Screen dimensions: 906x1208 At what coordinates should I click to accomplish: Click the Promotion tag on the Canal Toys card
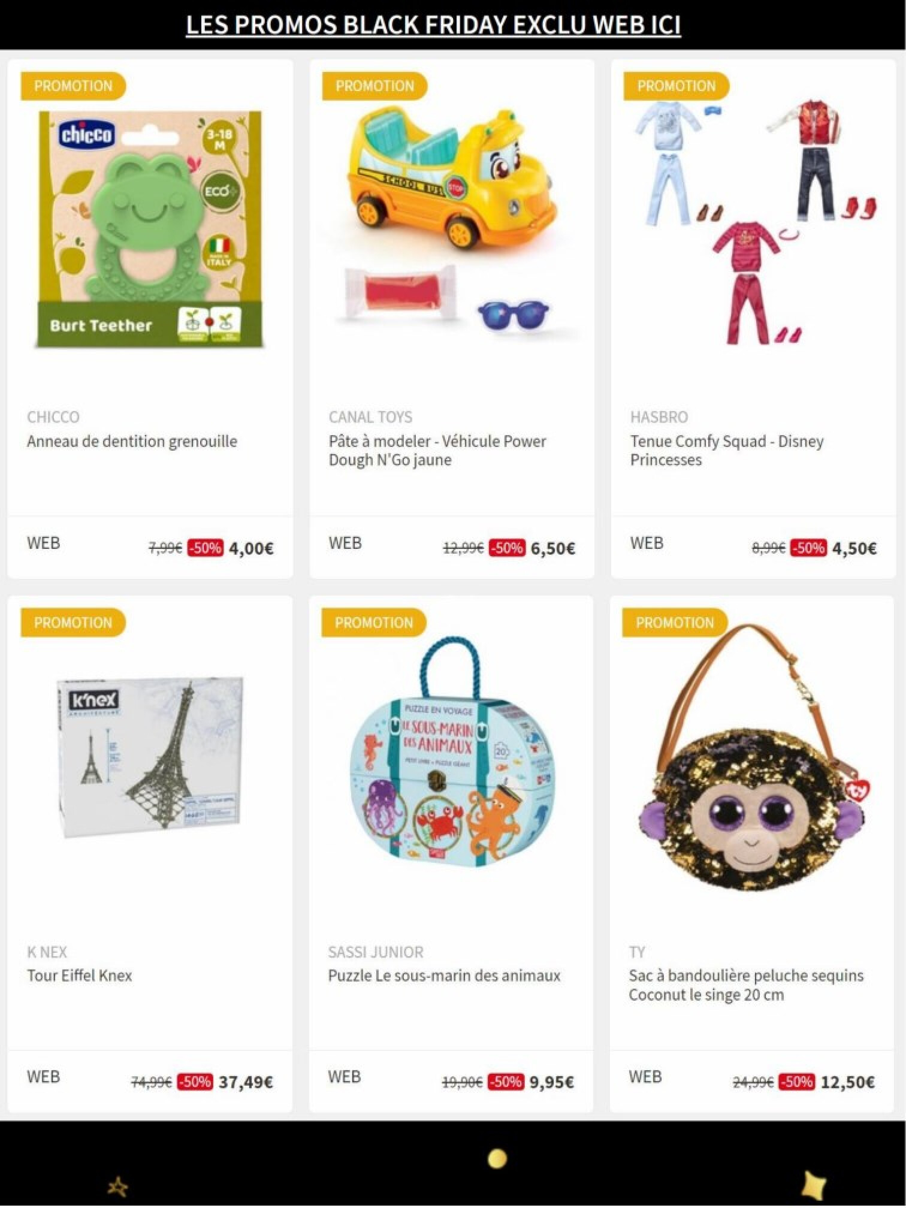point(375,86)
